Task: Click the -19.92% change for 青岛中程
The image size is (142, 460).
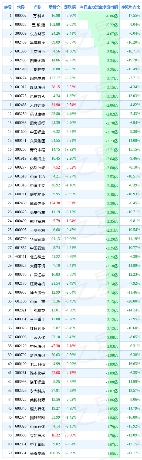Action: [x=70, y=150]
